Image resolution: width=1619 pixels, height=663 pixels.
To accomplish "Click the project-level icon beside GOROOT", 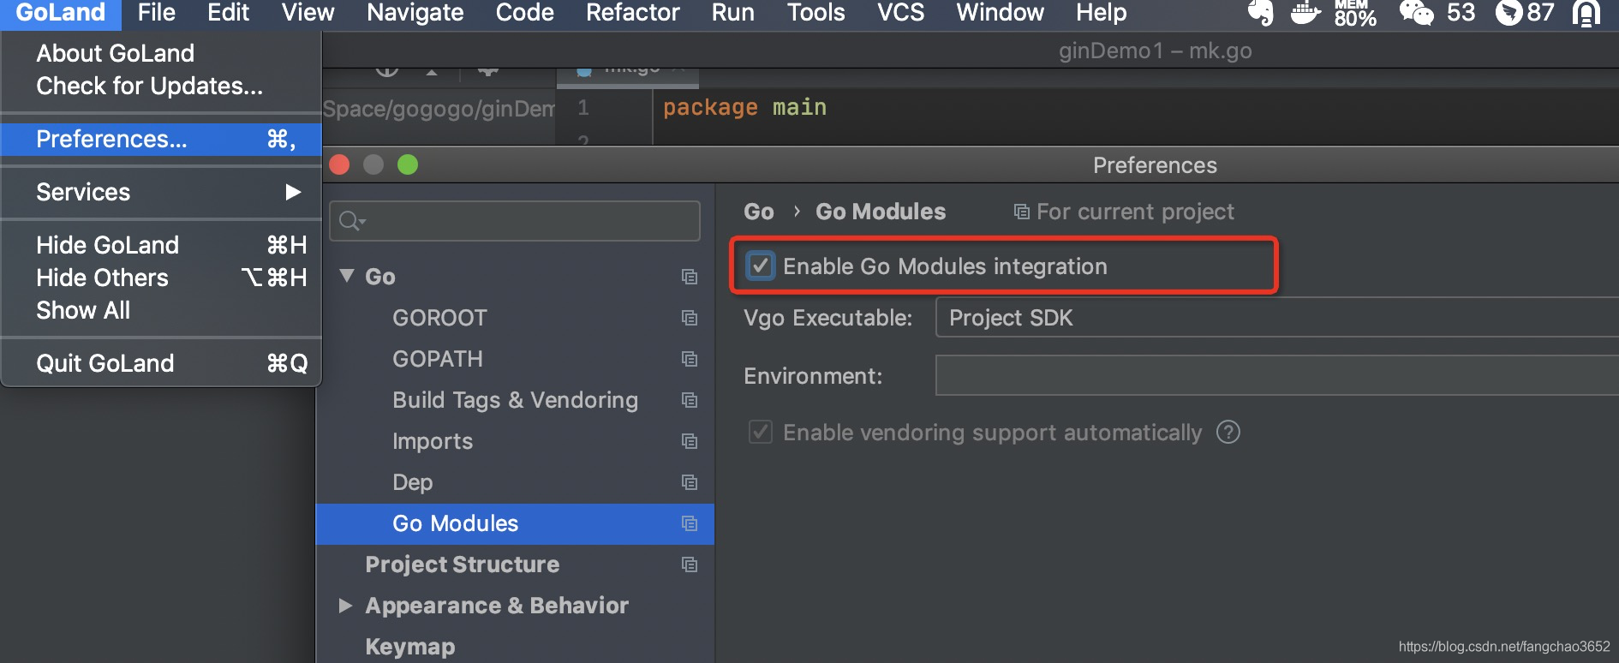I will coord(689,318).
